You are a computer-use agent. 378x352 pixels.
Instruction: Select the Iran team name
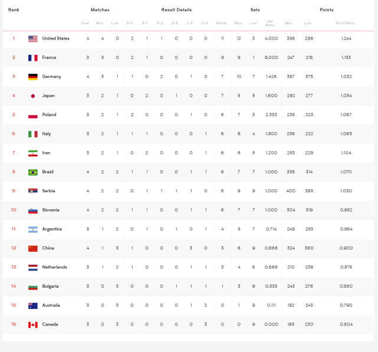47,153
